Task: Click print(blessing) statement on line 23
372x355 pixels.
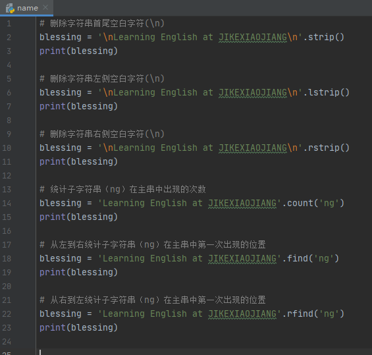Action: pos(78,328)
